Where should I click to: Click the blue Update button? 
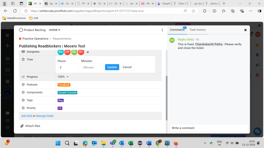point(112,67)
